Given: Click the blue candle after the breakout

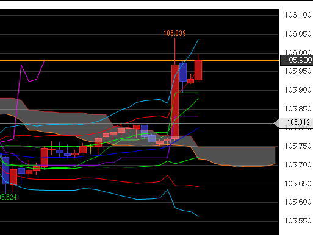Looking at the screenshot, I should pyautogui.click(x=183, y=72).
